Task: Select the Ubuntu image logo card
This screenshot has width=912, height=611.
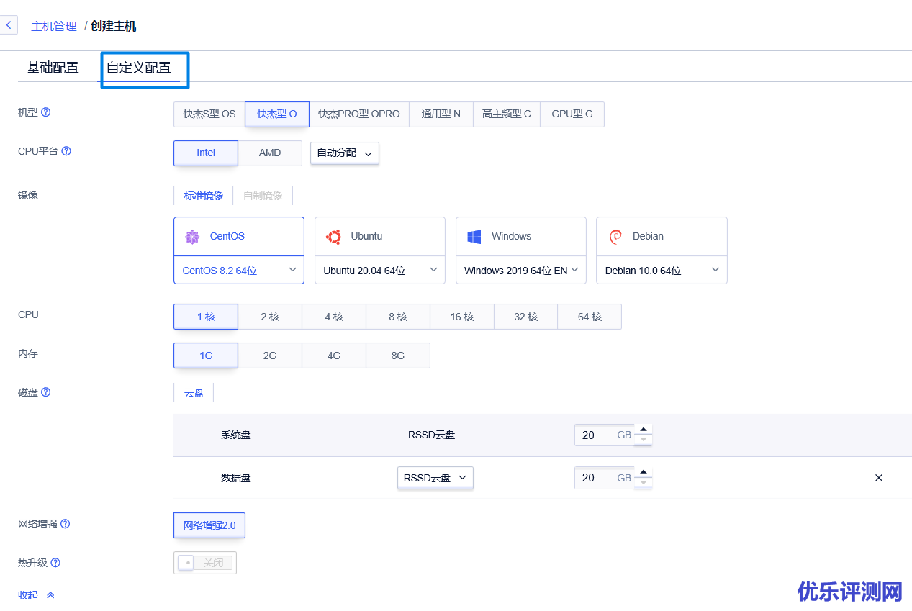Action: [379, 236]
